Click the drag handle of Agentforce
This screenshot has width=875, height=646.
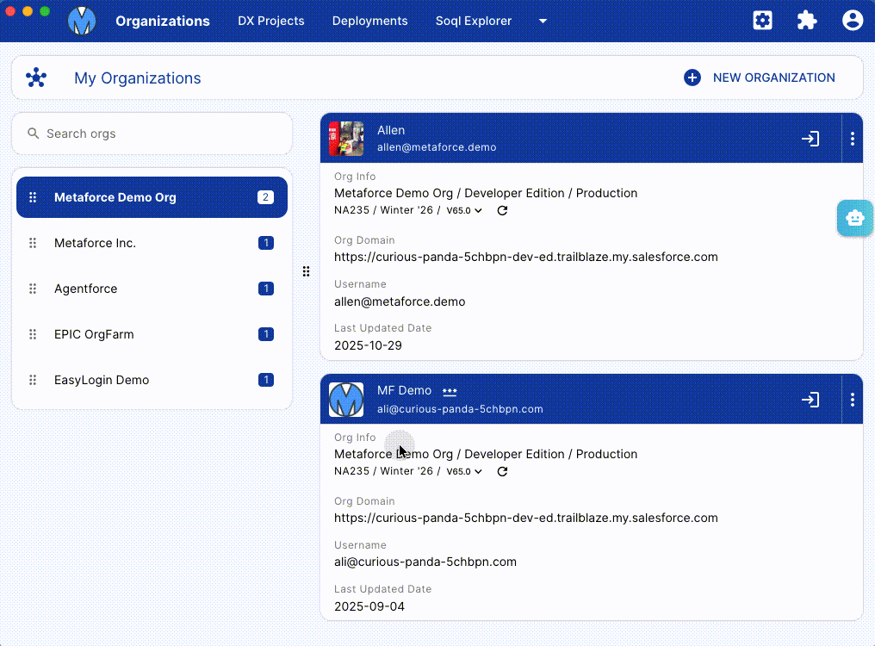click(x=33, y=289)
